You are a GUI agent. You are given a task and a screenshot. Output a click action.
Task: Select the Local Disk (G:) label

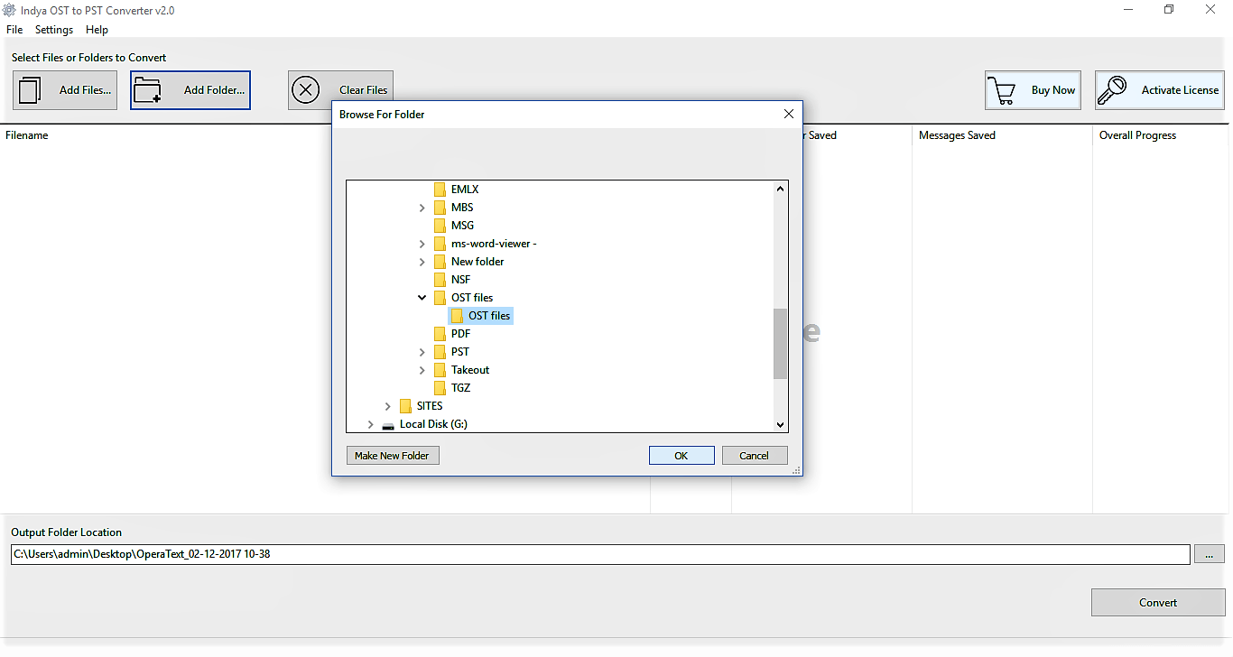[433, 424]
